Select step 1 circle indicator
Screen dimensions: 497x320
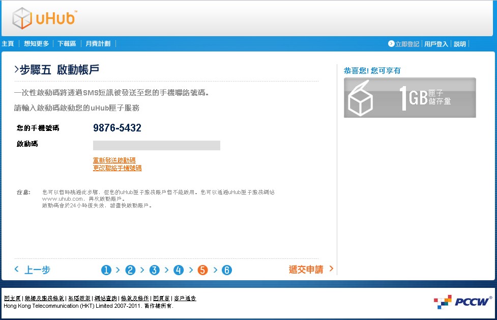click(106, 270)
